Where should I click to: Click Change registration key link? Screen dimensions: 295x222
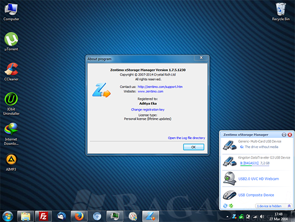click(147, 110)
